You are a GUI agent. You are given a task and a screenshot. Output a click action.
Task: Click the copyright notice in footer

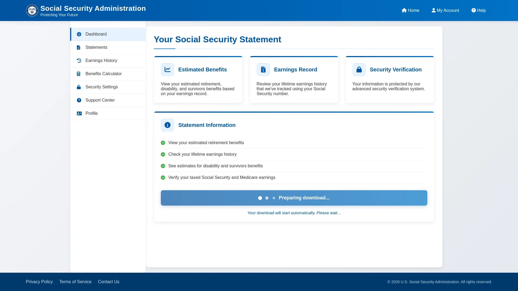click(x=440, y=282)
